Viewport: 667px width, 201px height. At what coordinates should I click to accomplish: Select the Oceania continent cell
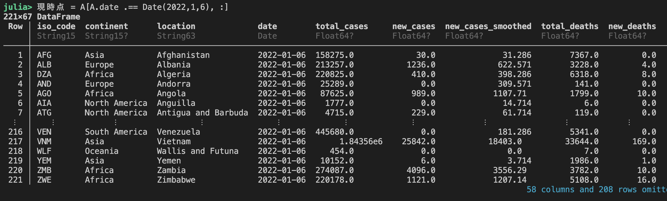(x=102, y=151)
